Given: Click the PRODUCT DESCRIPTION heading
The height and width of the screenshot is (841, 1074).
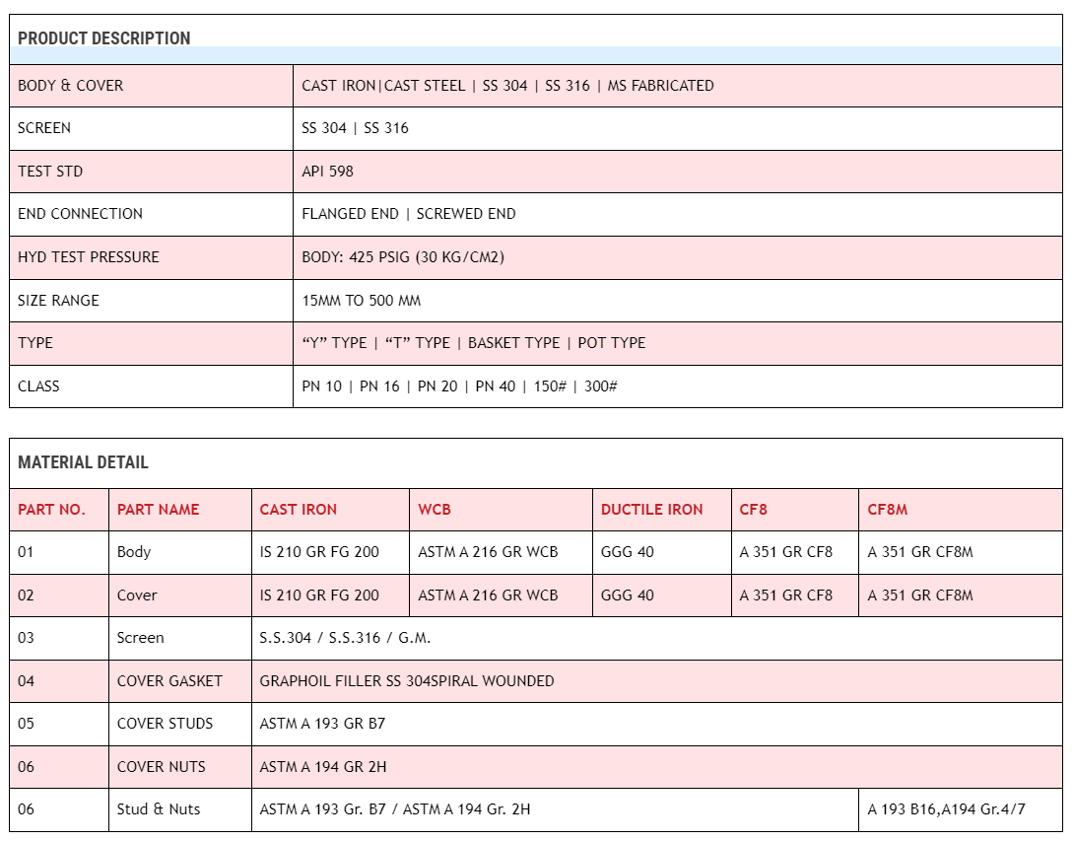Looking at the screenshot, I should point(104,38).
